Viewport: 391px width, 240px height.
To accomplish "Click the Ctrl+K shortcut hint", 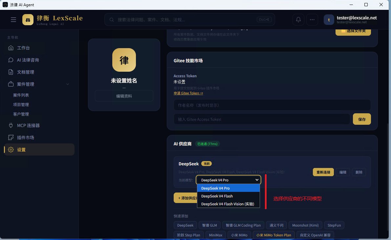I will (264, 20).
